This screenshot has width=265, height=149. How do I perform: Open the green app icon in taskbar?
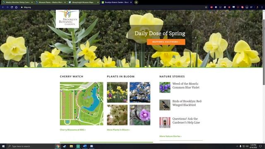78,146
